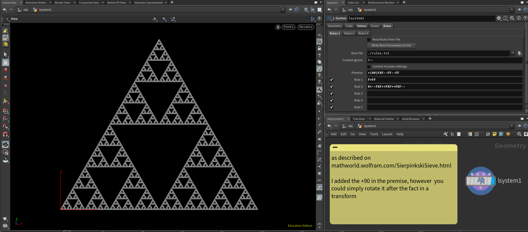Click Write Rule Parameters to File button
The image size is (528, 232).
click(391, 46)
